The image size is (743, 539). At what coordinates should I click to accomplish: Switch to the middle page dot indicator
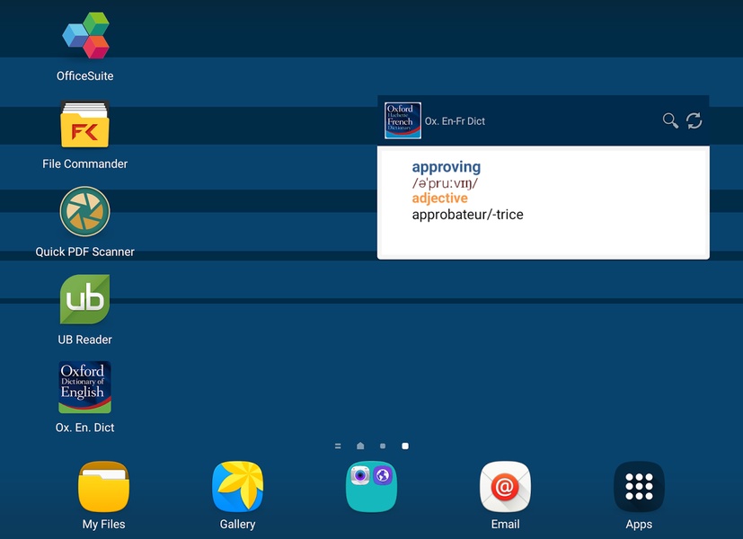click(x=383, y=446)
